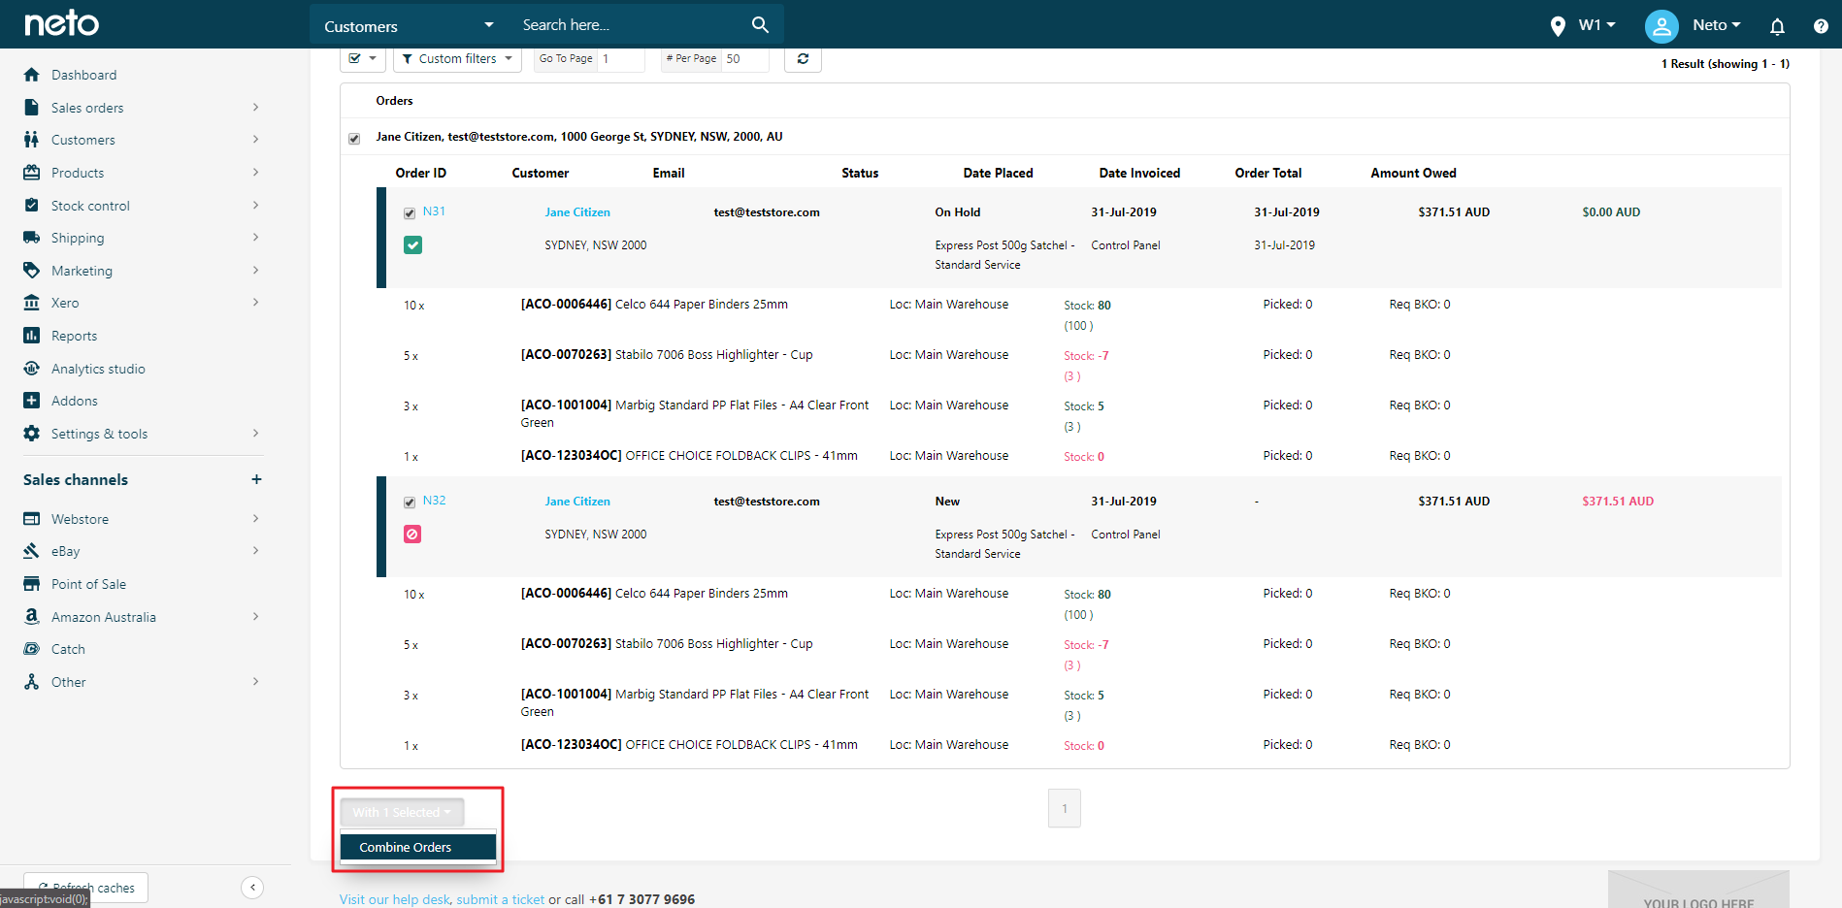
Task: Click the submit a ticket link
Action: (x=501, y=899)
